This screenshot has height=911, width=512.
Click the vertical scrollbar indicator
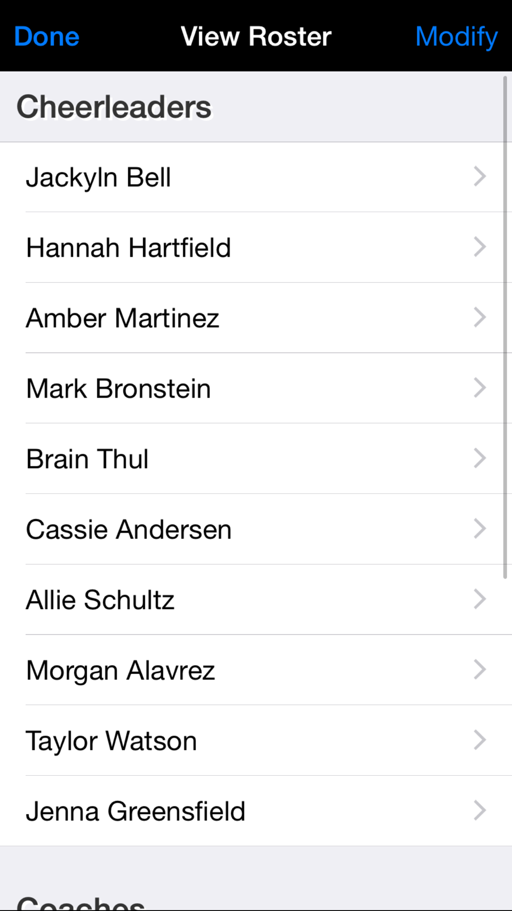click(505, 327)
